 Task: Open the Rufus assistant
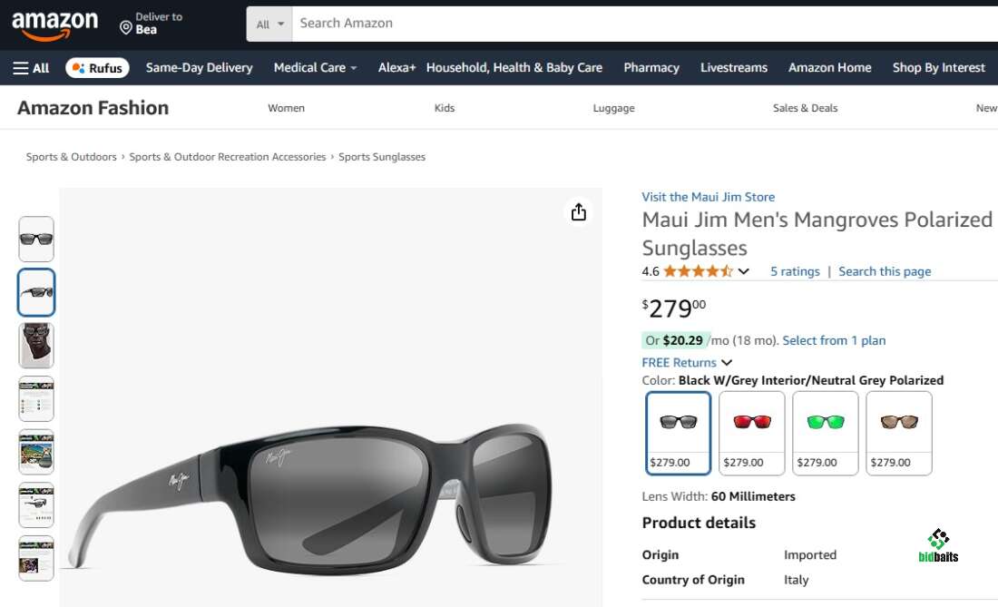[x=97, y=68]
